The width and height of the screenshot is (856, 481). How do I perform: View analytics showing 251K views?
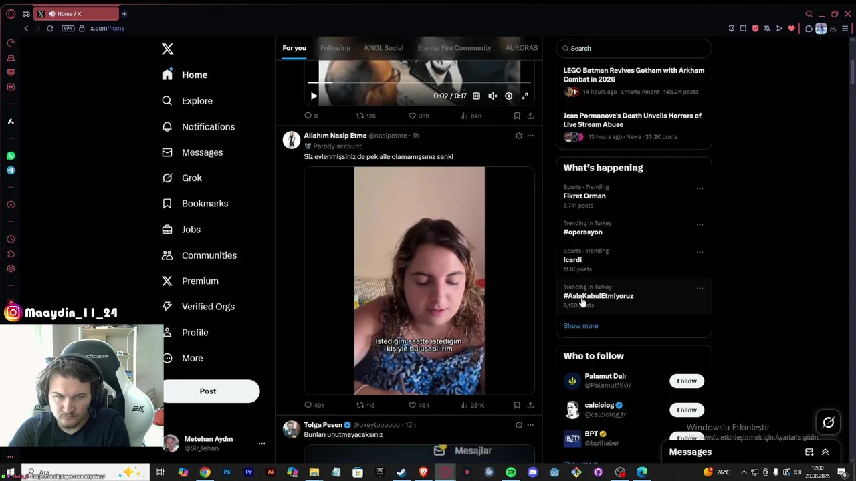click(x=472, y=405)
